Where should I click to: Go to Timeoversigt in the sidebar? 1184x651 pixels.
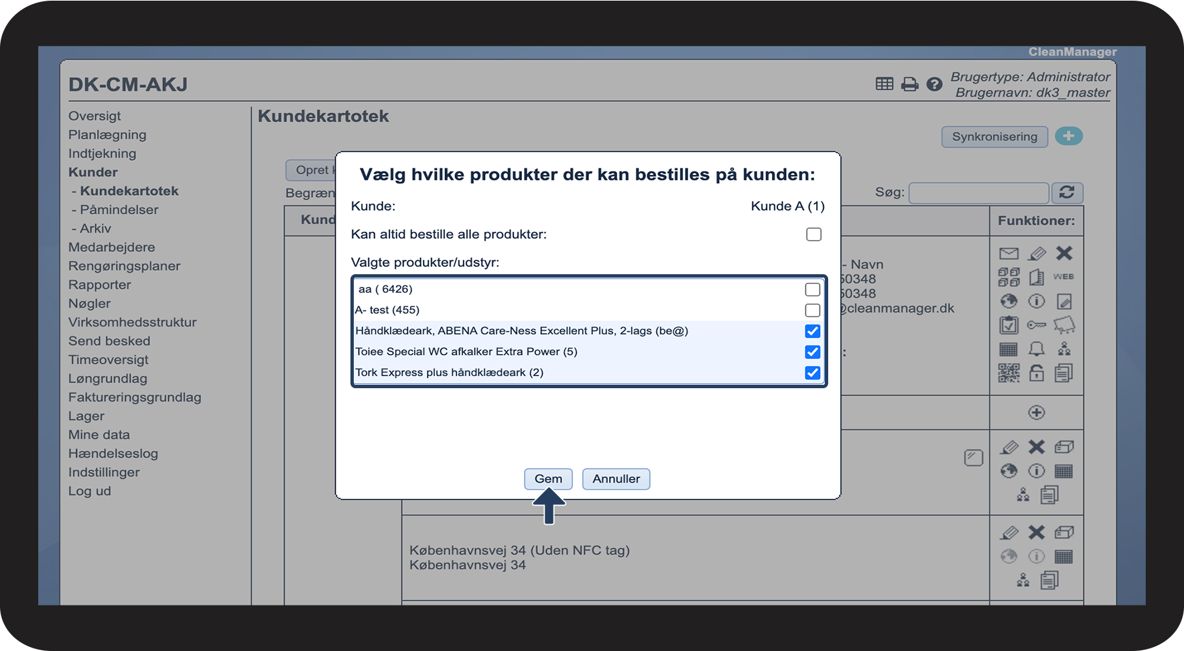(x=108, y=360)
